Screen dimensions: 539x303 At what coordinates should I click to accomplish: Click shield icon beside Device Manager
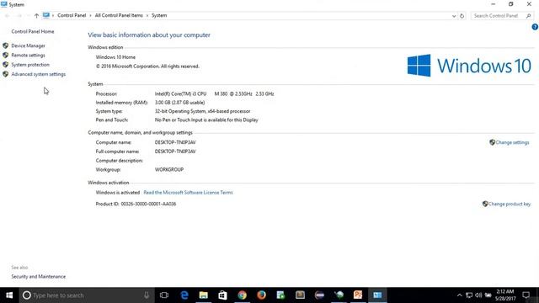6,45
